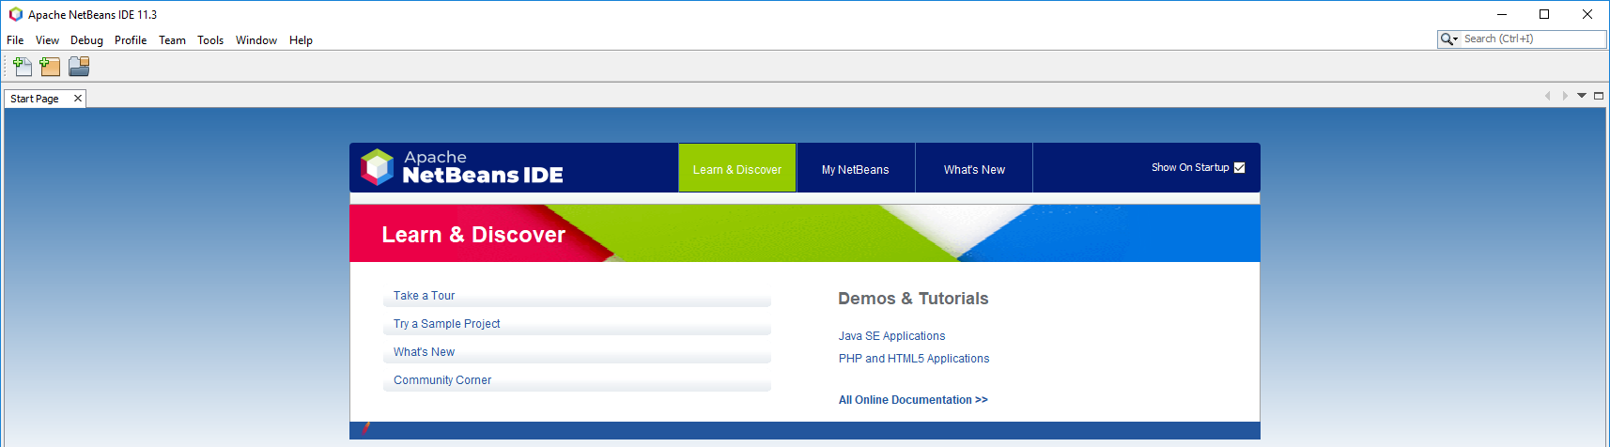This screenshot has width=1610, height=447.
Task: Click the Learn & Discover banner heading
Action: [473, 235]
